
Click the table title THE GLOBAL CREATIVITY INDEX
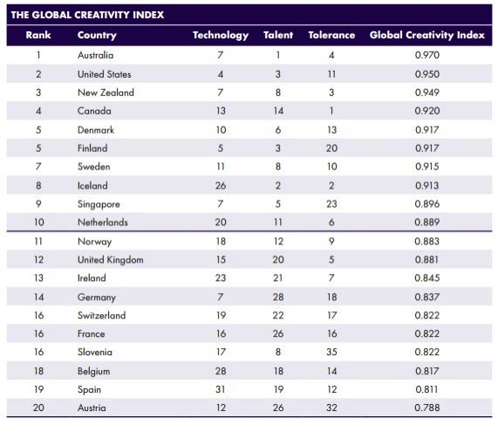87,15
